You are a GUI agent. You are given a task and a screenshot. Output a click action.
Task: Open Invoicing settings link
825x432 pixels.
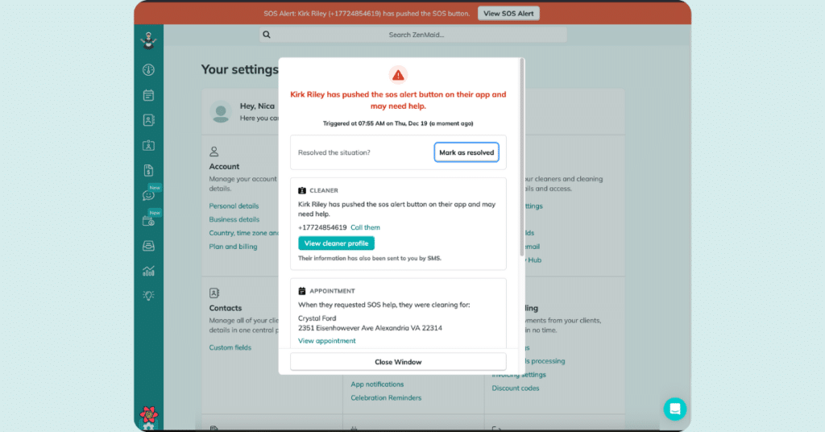pyautogui.click(x=519, y=375)
